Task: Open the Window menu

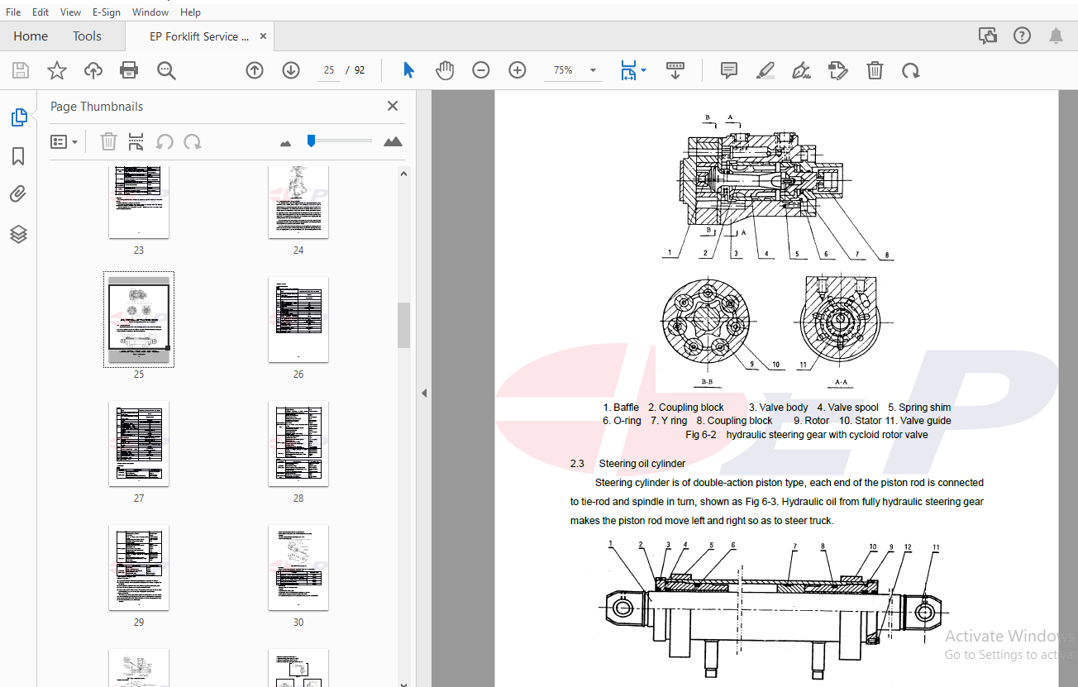Action: click(150, 12)
